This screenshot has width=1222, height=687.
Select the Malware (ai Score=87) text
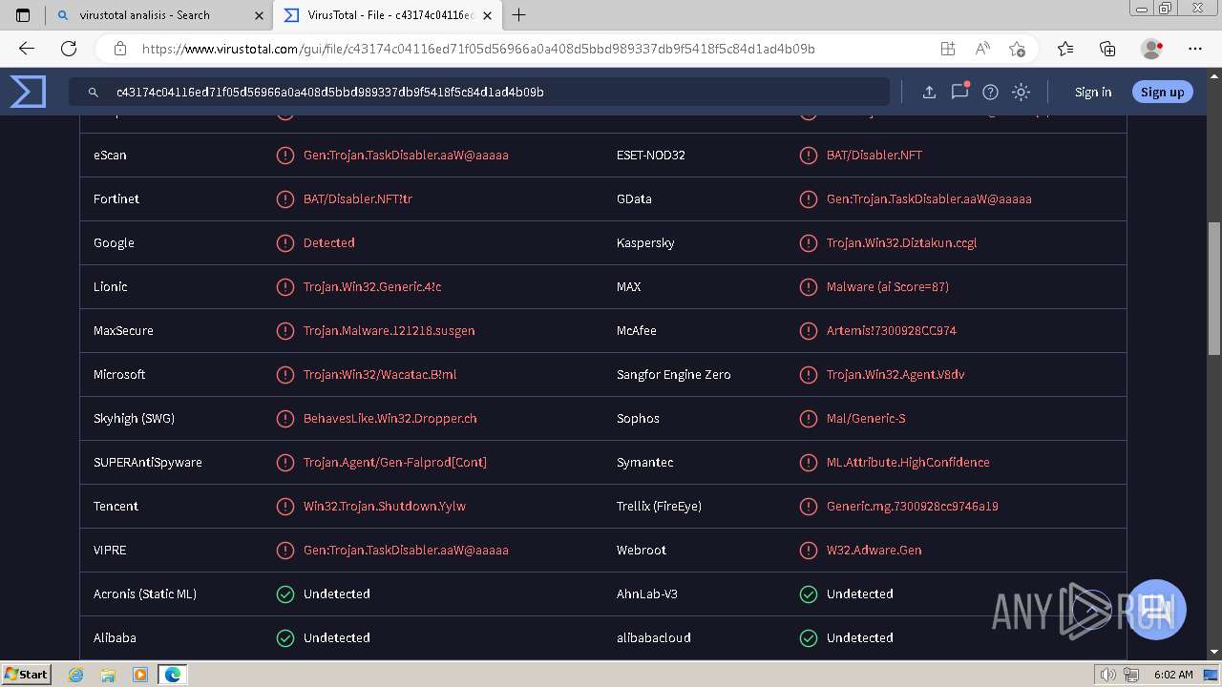[888, 286]
